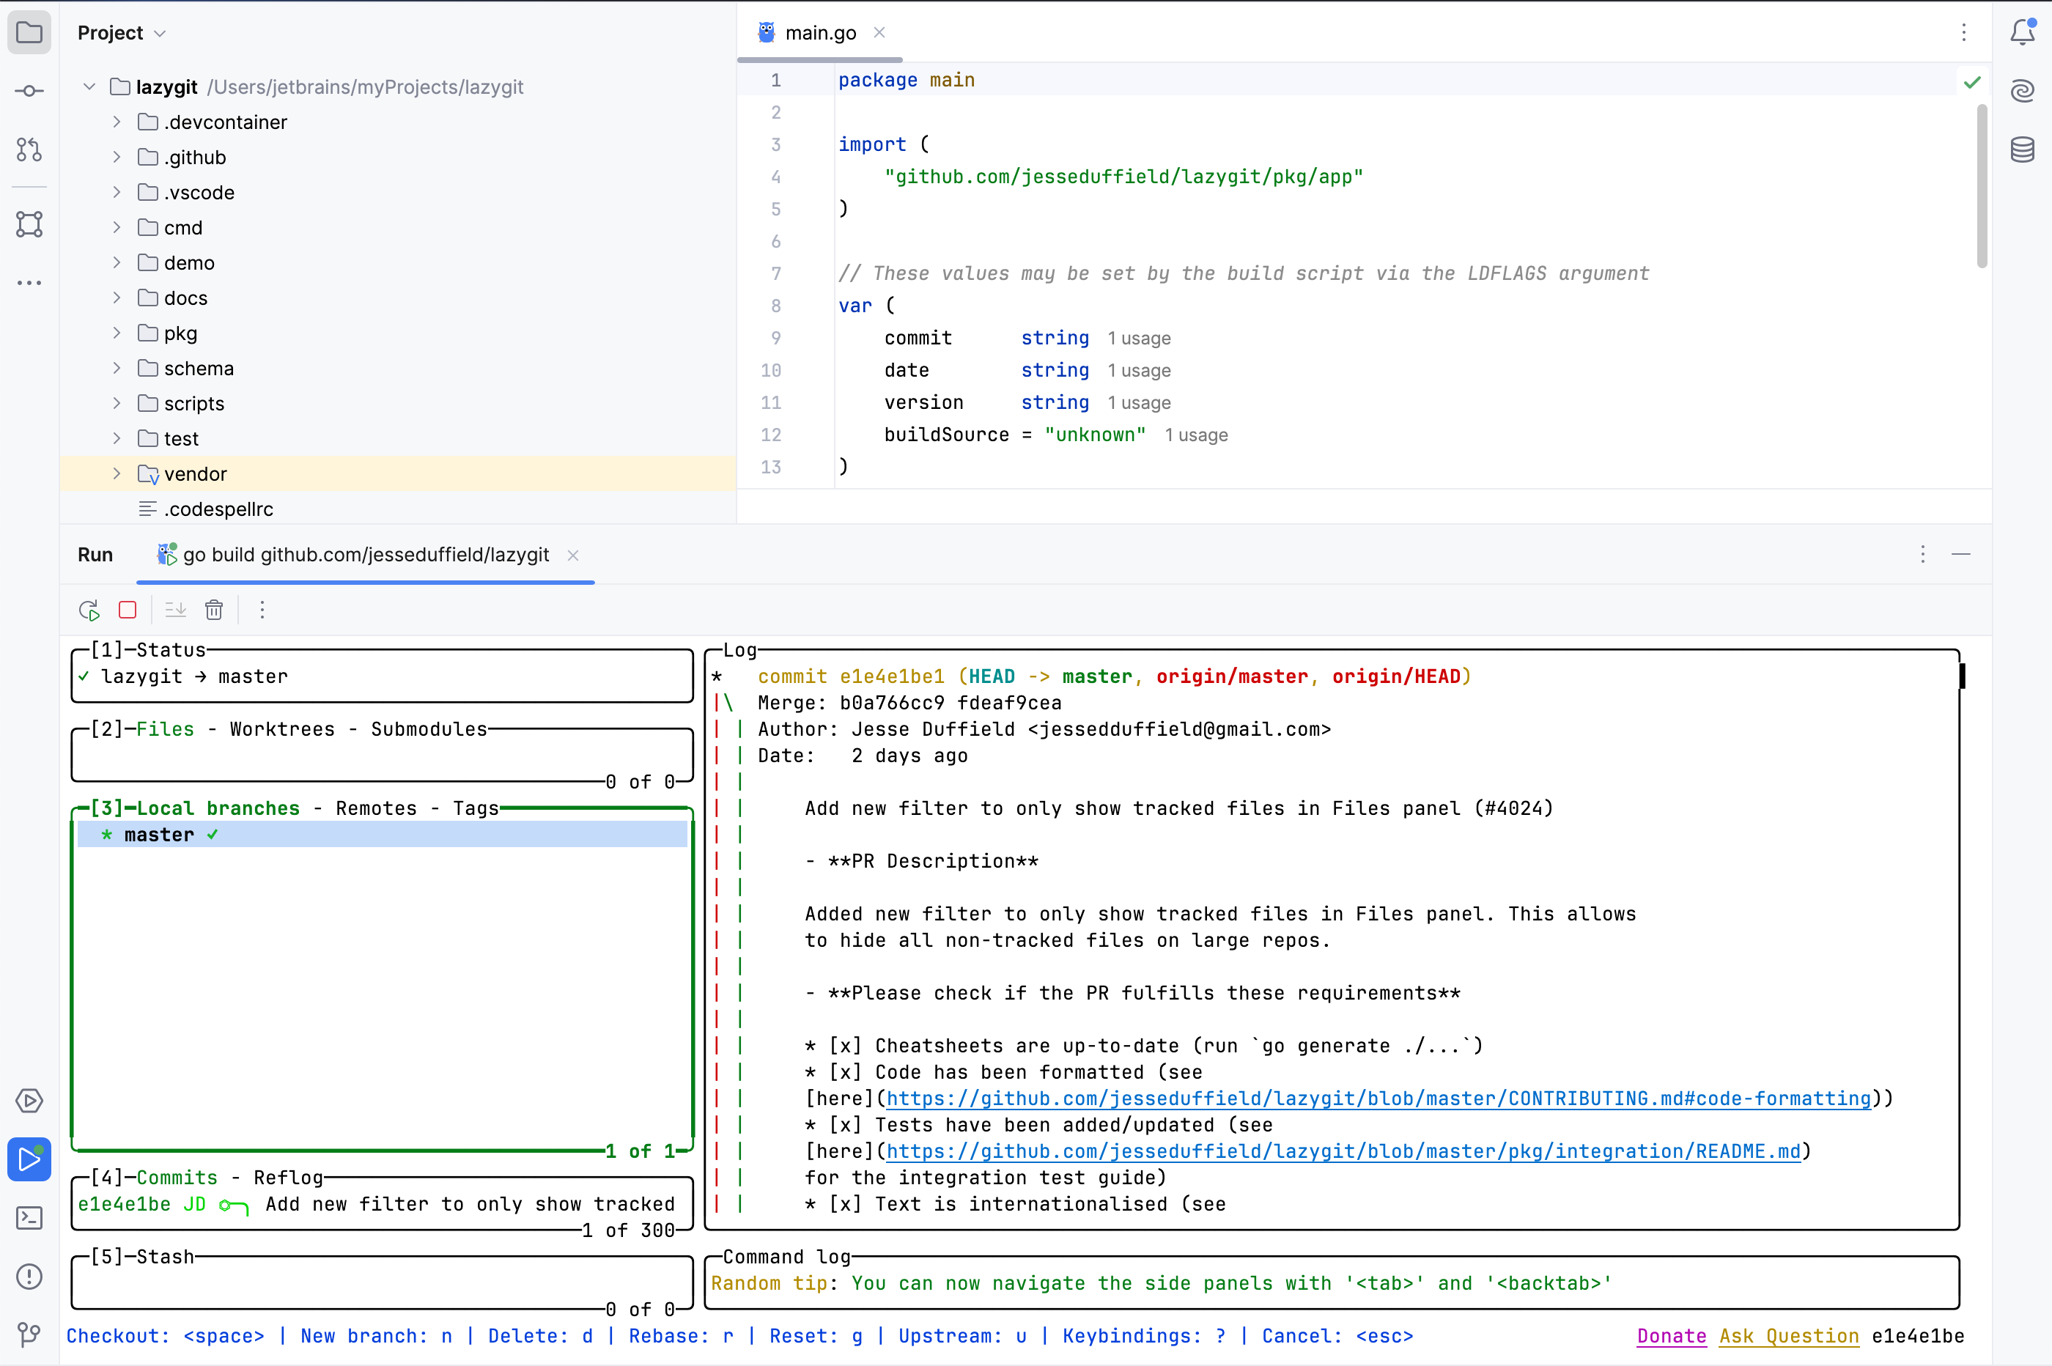2052x1366 pixels.
Task: Collapse the lazygit project root folder
Action: (88, 86)
